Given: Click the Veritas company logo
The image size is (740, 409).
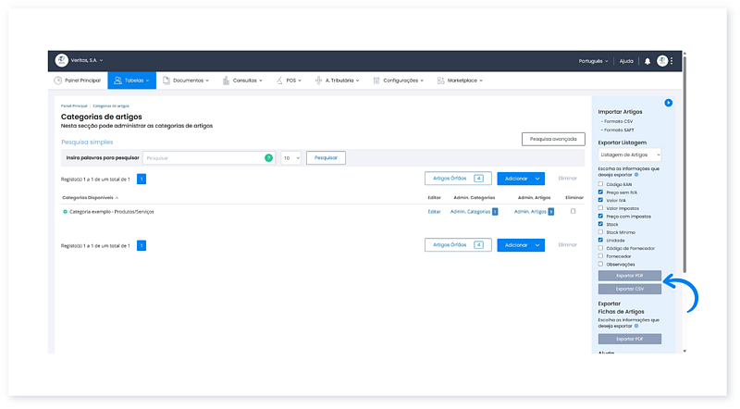Looking at the screenshot, I should point(61,61).
